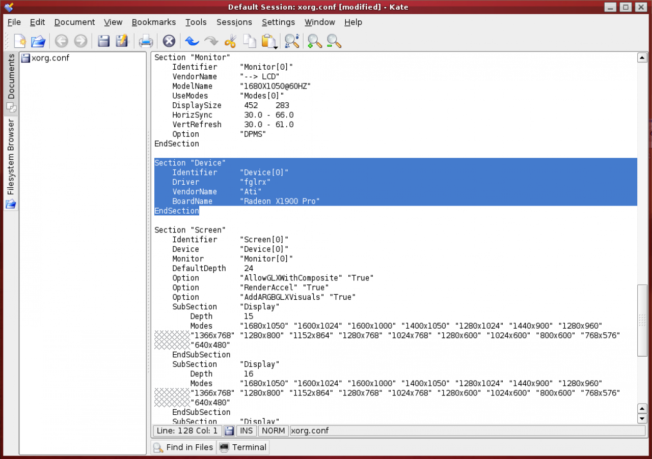Switch to the Documents sidebar tab

coord(11,83)
